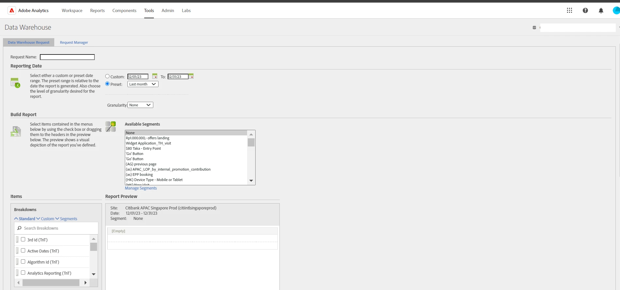Open the user profile avatar
Screen dimensions: 620x290
616,10
